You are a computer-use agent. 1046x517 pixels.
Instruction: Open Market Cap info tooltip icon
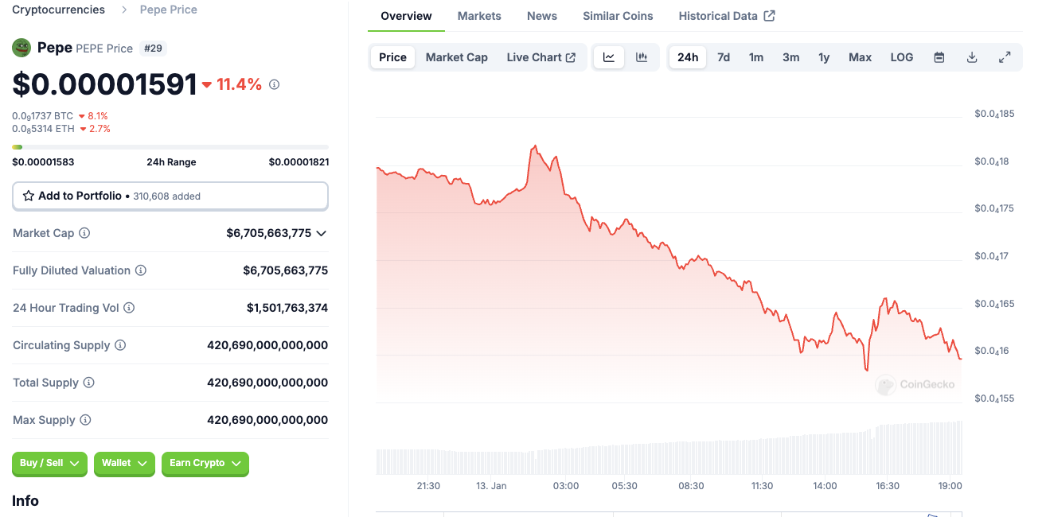84,233
